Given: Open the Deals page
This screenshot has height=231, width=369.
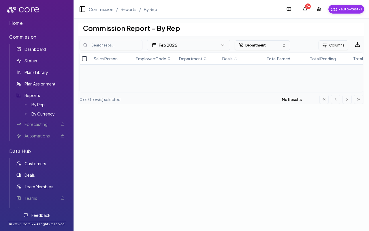Looking at the screenshot, I should (x=29, y=175).
